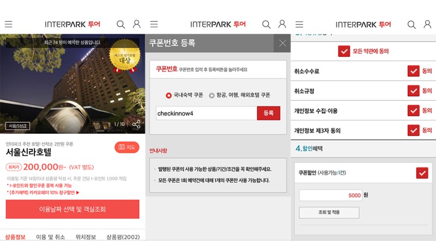This screenshot has width=436, height=241.
Task: Click the 서울/5성급 badge on photo
Action: click(x=17, y=126)
